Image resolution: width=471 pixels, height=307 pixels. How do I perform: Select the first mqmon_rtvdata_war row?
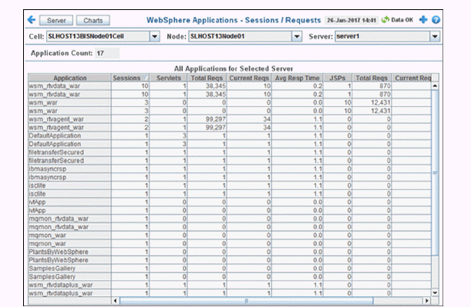(230, 219)
